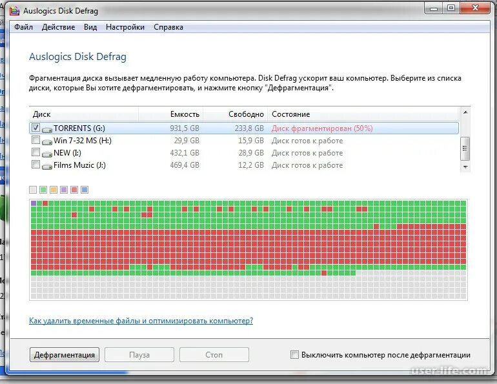Viewport: 497px width, 384px height.
Task: Select the NEW (I:) drive name
Action: (x=67, y=153)
